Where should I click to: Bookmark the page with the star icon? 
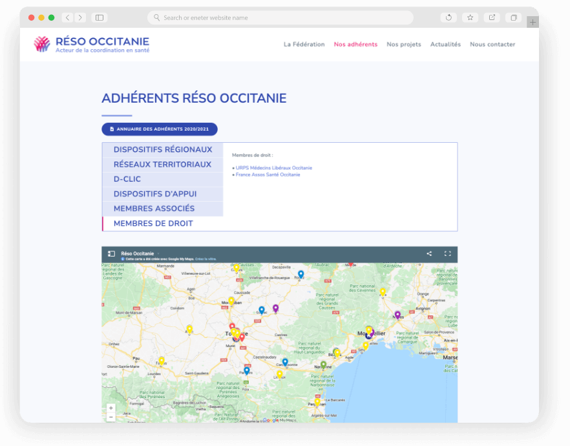470,17
